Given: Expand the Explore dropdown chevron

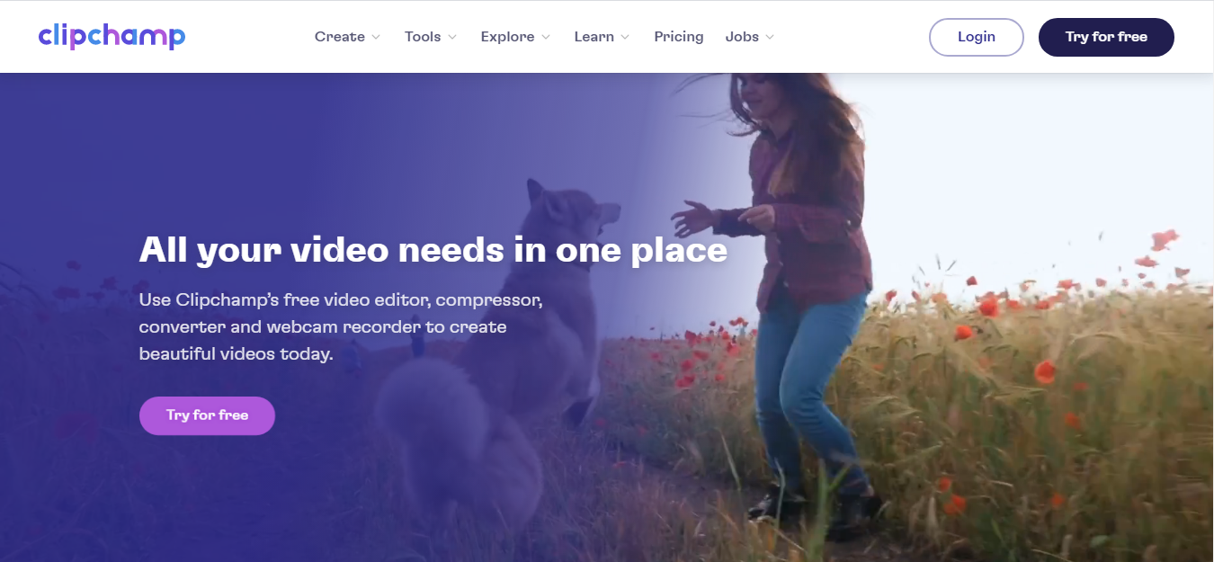Looking at the screenshot, I should point(545,38).
